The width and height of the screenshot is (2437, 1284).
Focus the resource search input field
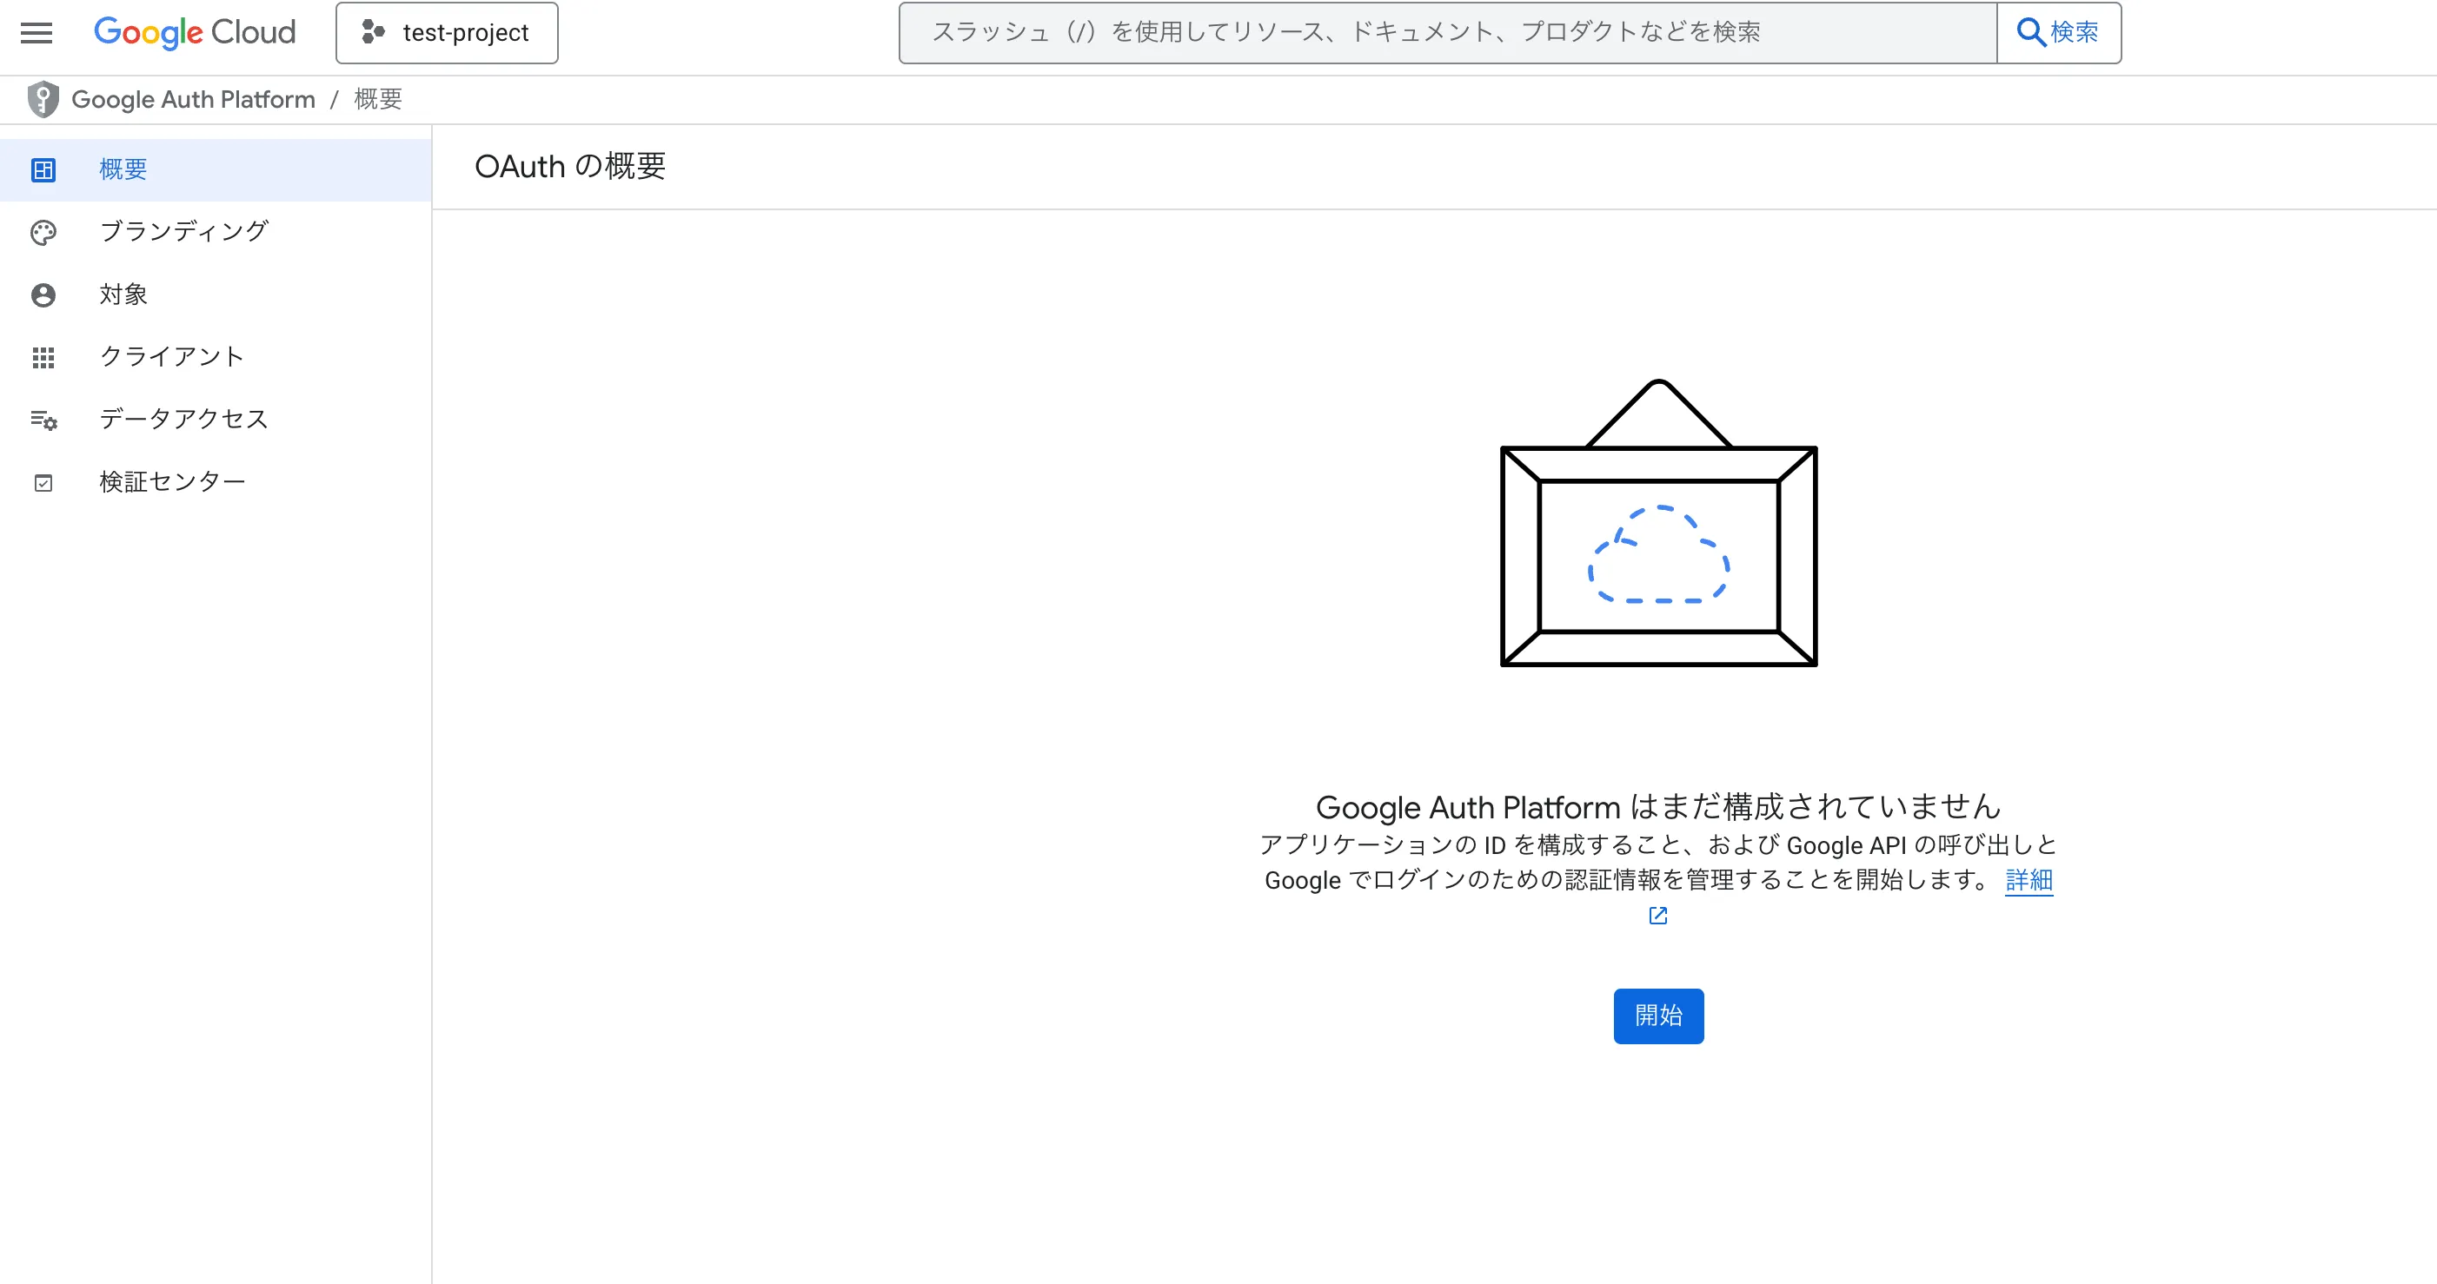pyautogui.click(x=1447, y=33)
